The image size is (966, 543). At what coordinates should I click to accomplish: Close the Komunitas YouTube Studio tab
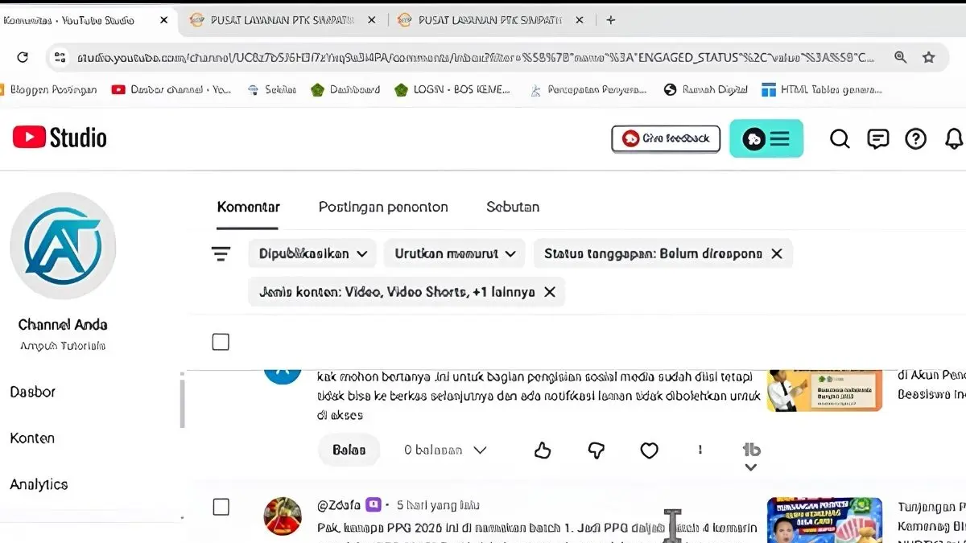(x=164, y=20)
